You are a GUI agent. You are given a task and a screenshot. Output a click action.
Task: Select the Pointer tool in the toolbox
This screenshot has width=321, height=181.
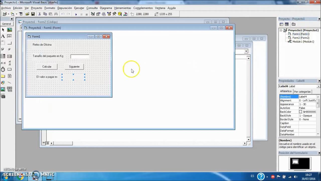pyautogui.click(x=3, y=30)
